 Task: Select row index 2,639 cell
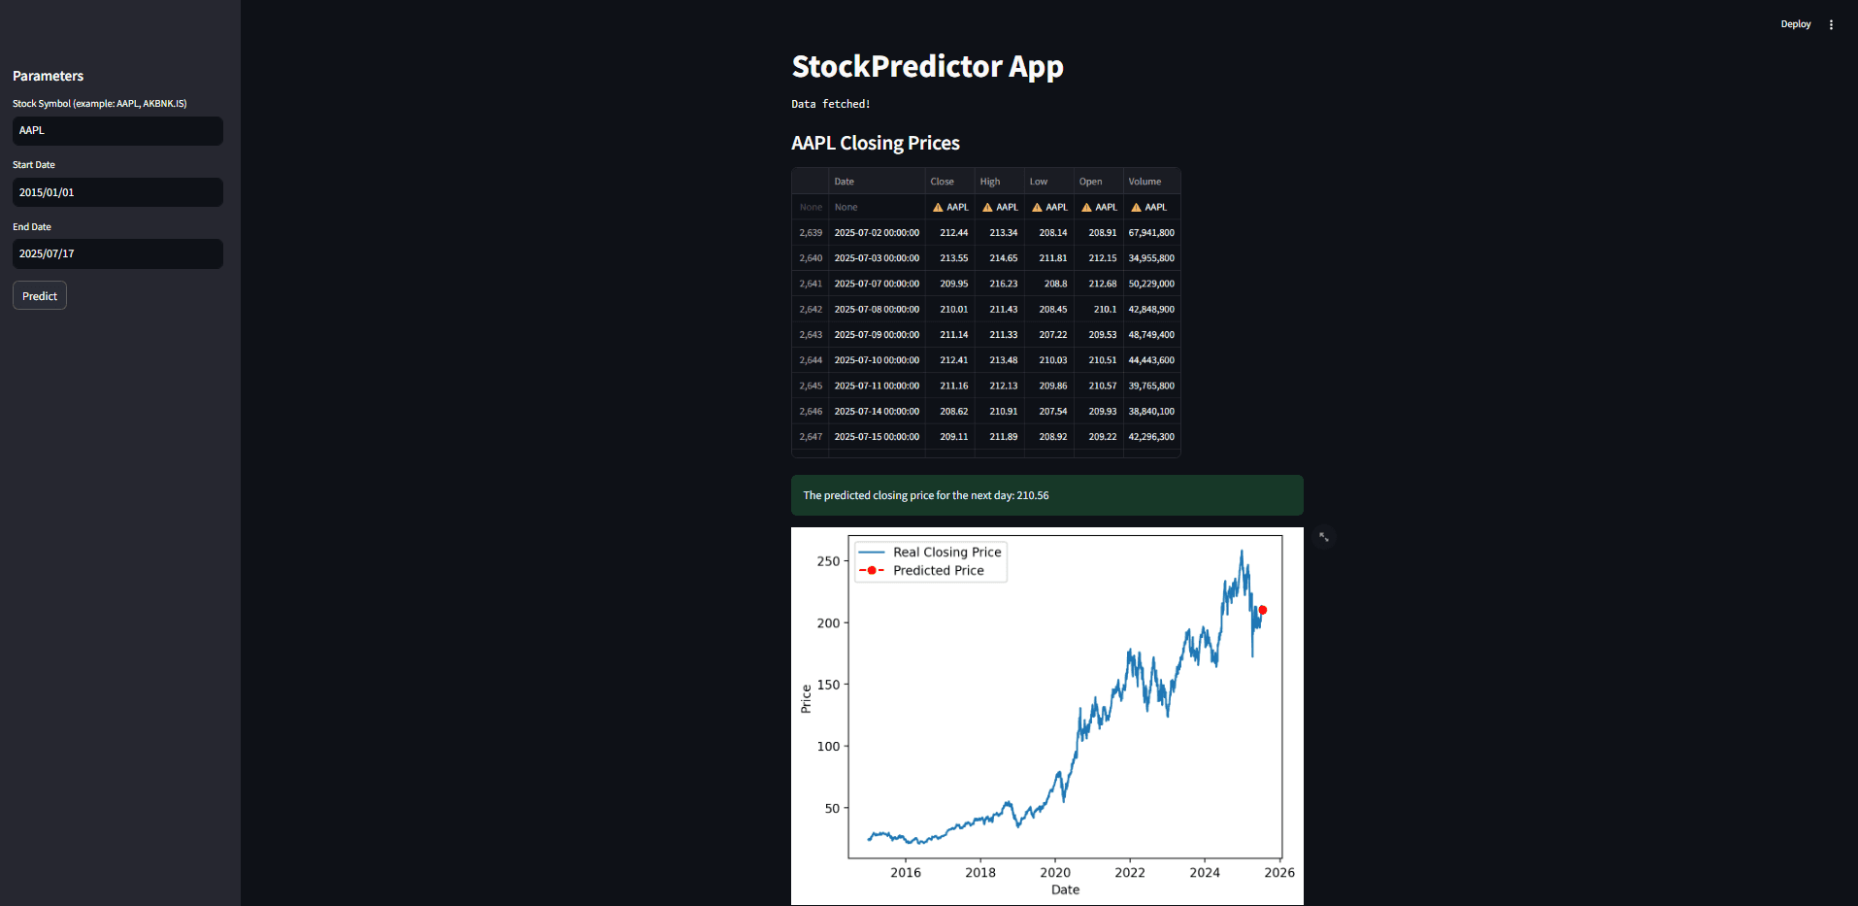click(x=811, y=233)
